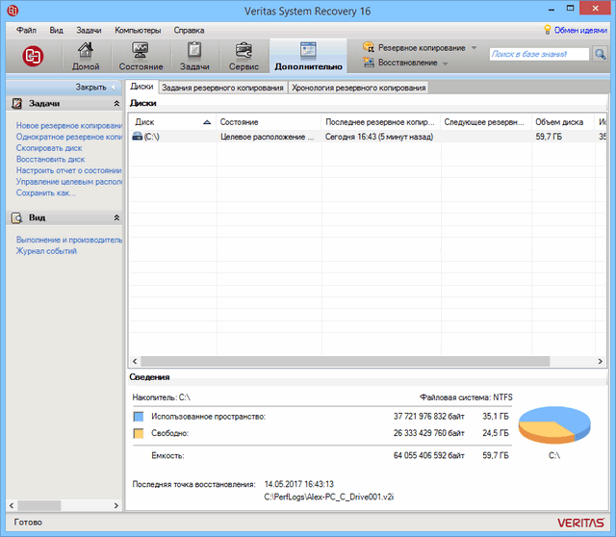Click the 59,7 ГБ disk size cell
616x537 pixels.
click(x=549, y=137)
